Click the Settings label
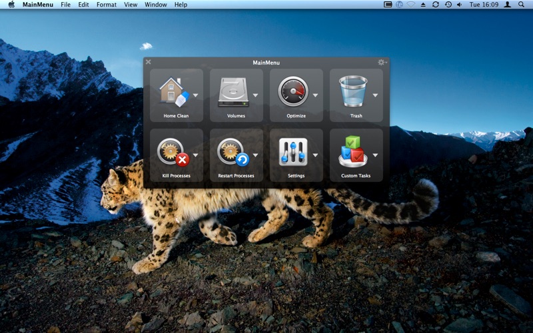Screen dimensions: 533x333 coord(296,176)
